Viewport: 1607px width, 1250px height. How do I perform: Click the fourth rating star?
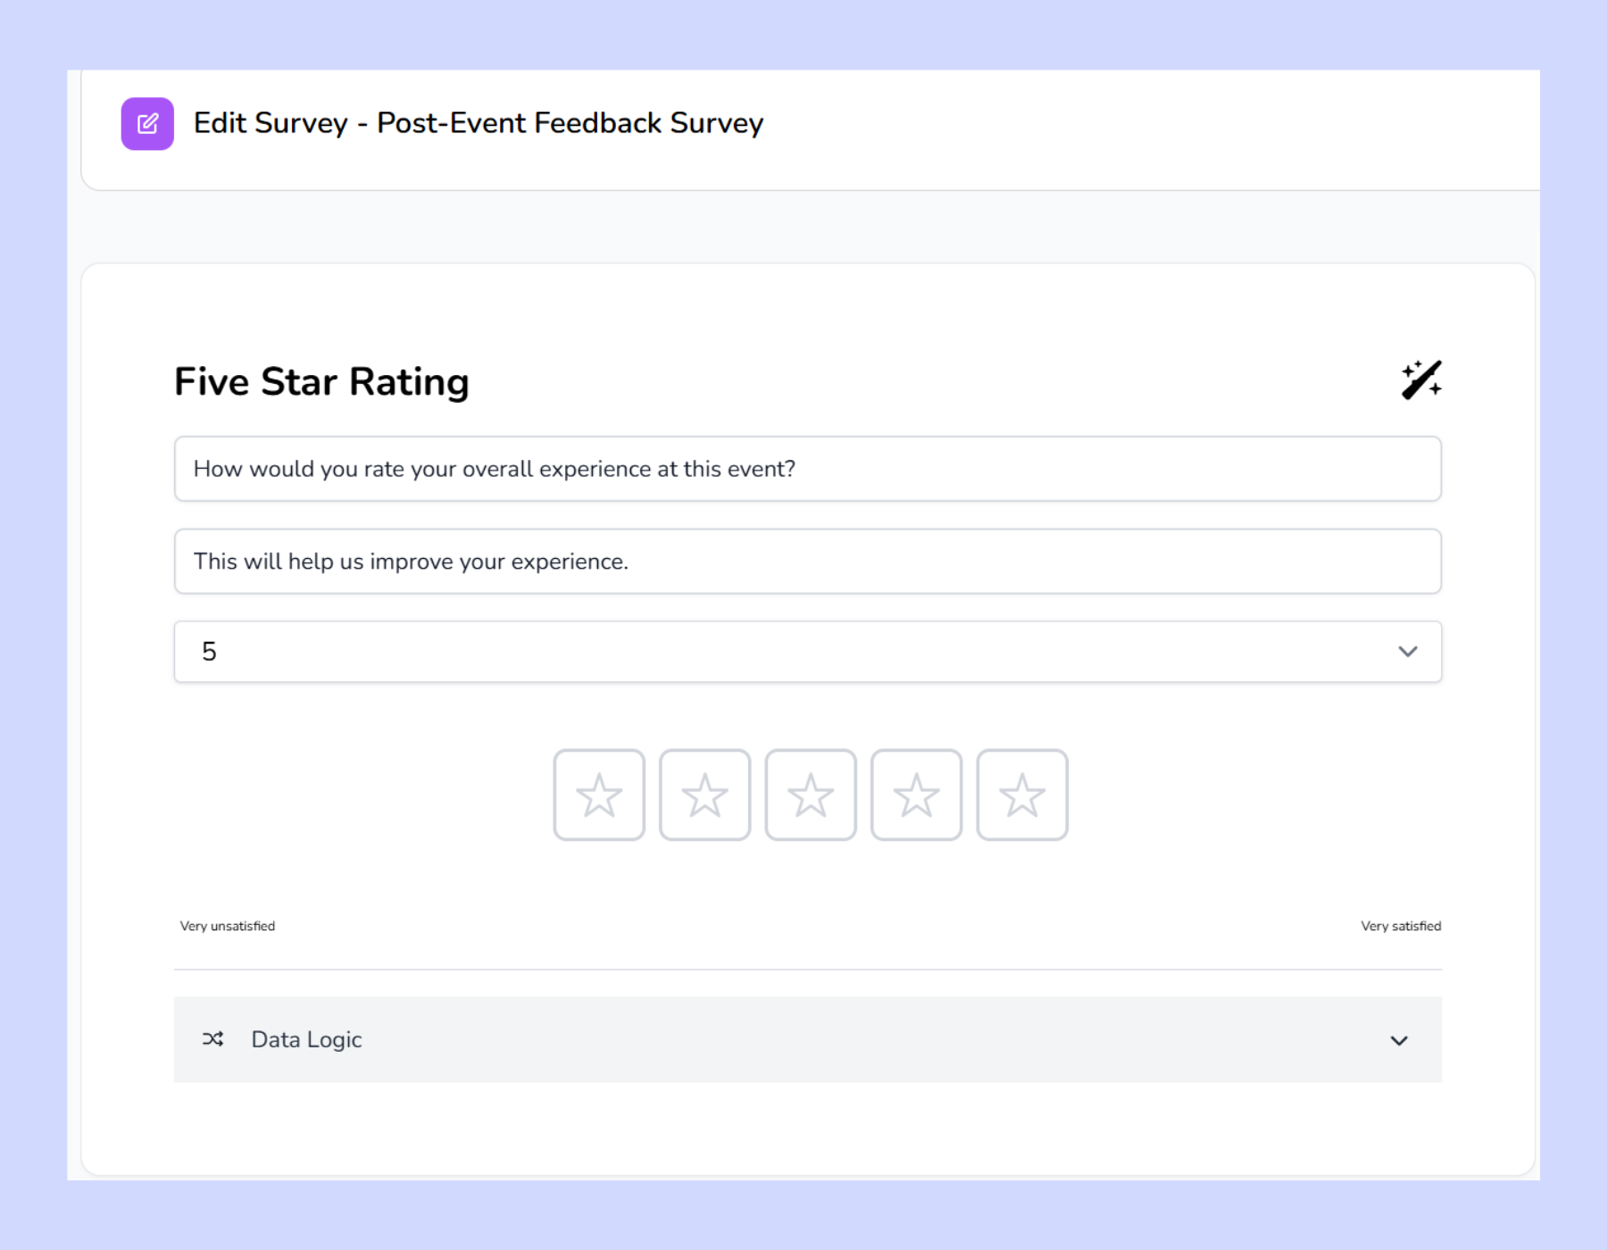click(x=916, y=794)
